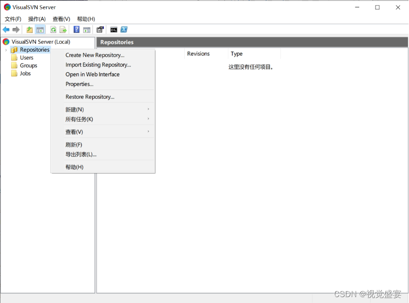Click the Refresh toolbar icon
The image size is (409, 303).
pos(53,30)
